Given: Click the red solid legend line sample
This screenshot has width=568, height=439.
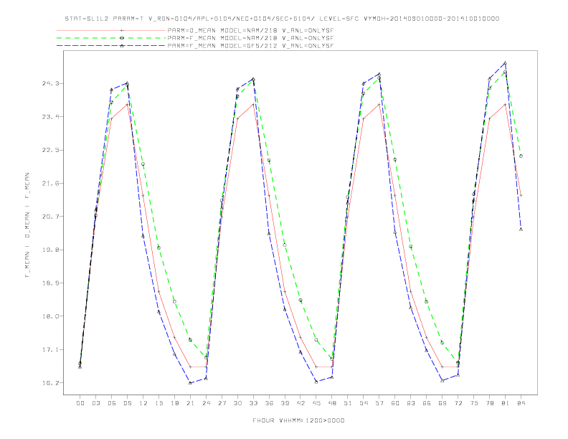Looking at the screenshot, I should tap(111, 30).
